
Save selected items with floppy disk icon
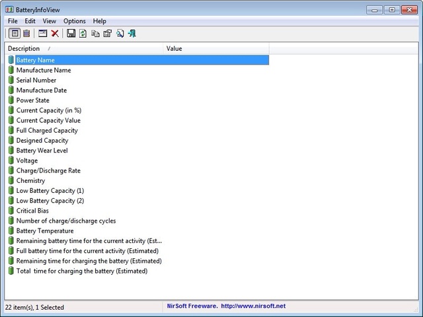(71, 34)
